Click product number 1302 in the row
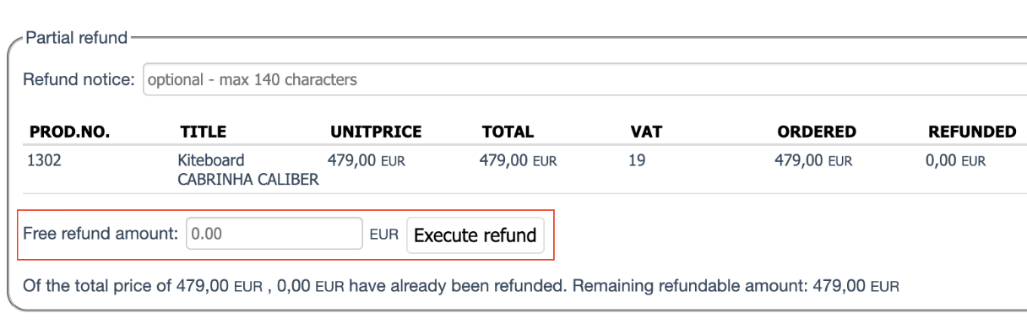1027x324 pixels. (46, 159)
